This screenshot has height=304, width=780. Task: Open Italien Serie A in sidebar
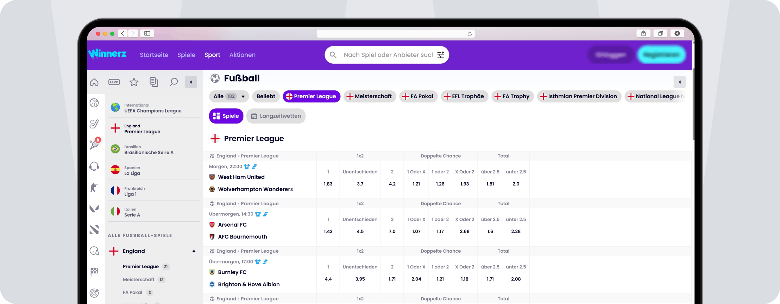(153, 211)
